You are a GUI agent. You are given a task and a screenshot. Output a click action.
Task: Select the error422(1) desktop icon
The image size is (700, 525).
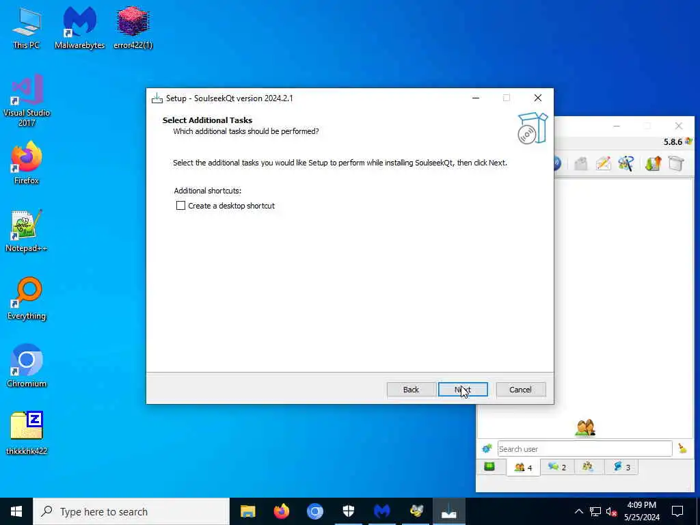[133, 28]
